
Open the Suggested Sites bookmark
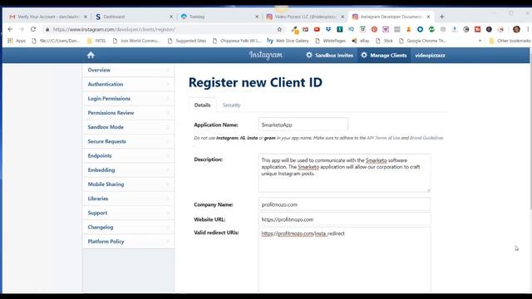pos(187,41)
